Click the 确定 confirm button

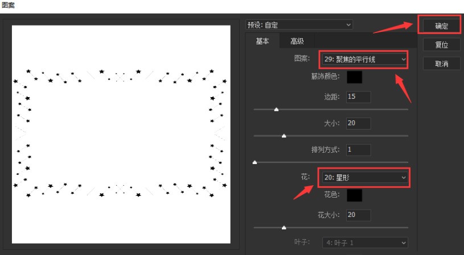441,26
